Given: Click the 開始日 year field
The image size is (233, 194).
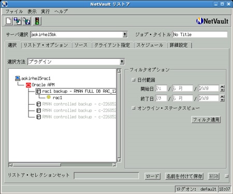Looking at the screenshot, I should (209, 88).
